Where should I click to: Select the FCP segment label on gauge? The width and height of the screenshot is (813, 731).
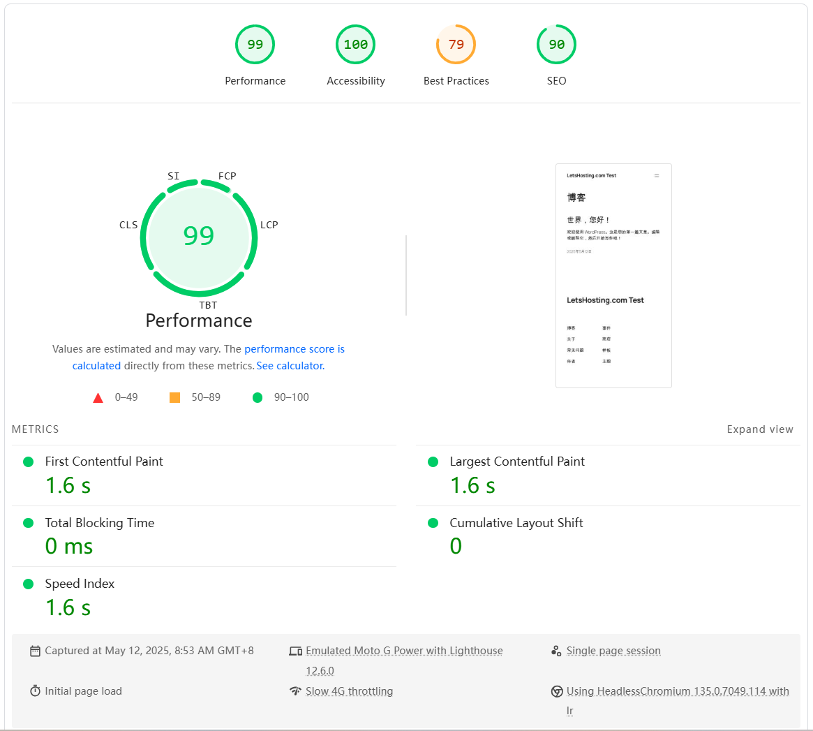click(227, 176)
